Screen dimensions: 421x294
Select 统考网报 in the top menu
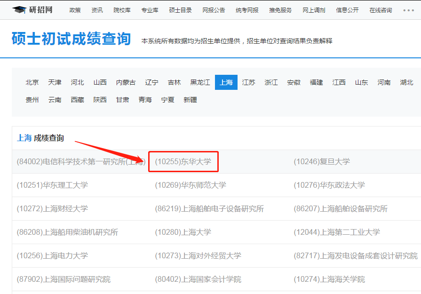tap(247, 10)
